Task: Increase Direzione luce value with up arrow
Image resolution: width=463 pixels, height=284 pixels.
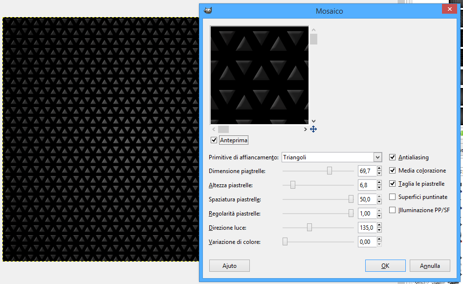Action: (x=379, y=225)
